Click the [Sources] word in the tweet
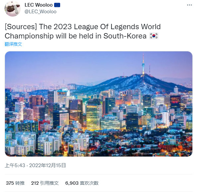197x192 pixels. pos(21,27)
